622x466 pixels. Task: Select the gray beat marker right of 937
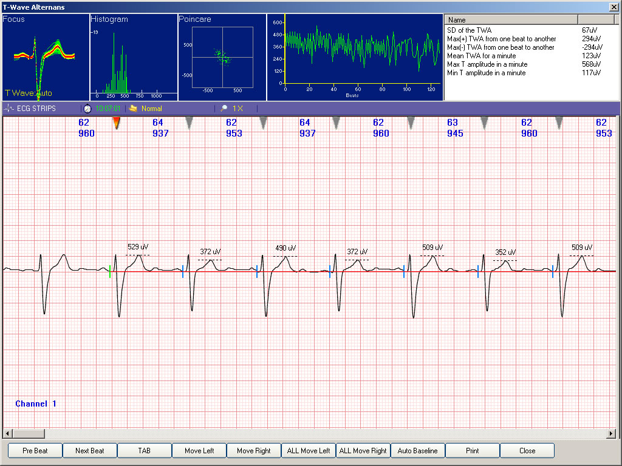pyautogui.click(x=190, y=123)
